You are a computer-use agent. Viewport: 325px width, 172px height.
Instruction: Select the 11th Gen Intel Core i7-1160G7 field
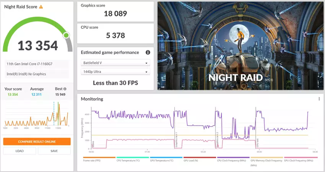[37, 64]
